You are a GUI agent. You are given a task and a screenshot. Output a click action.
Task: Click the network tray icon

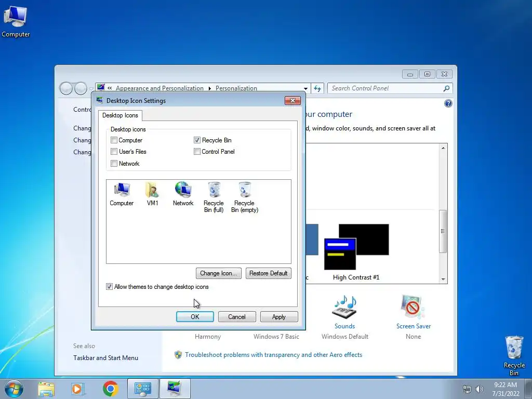[x=467, y=389]
